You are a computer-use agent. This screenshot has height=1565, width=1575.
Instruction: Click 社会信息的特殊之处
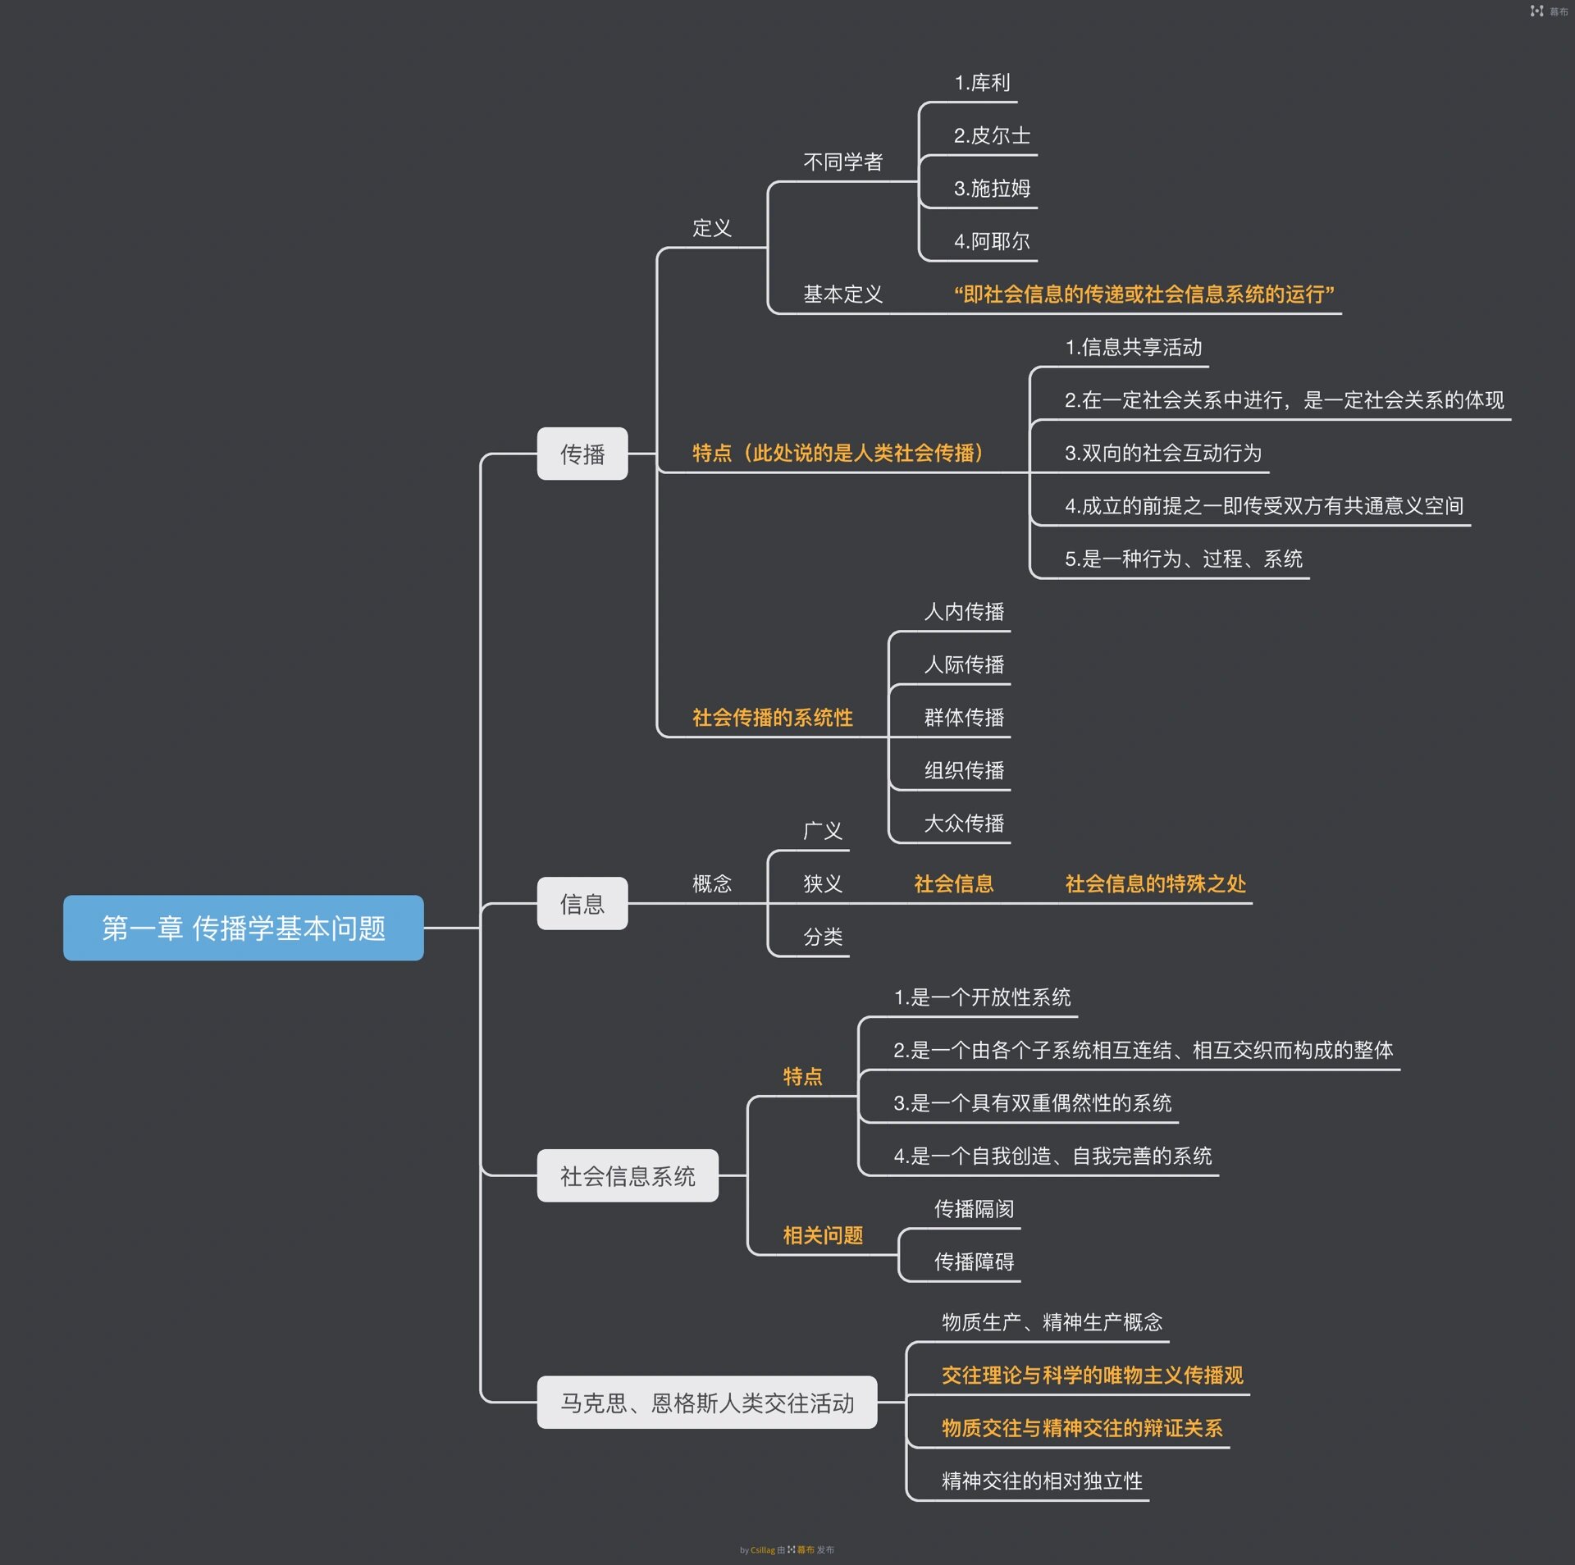[x=1155, y=883]
